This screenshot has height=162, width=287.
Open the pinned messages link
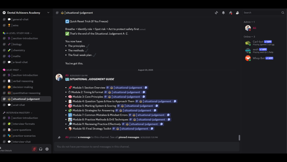point(129,137)
